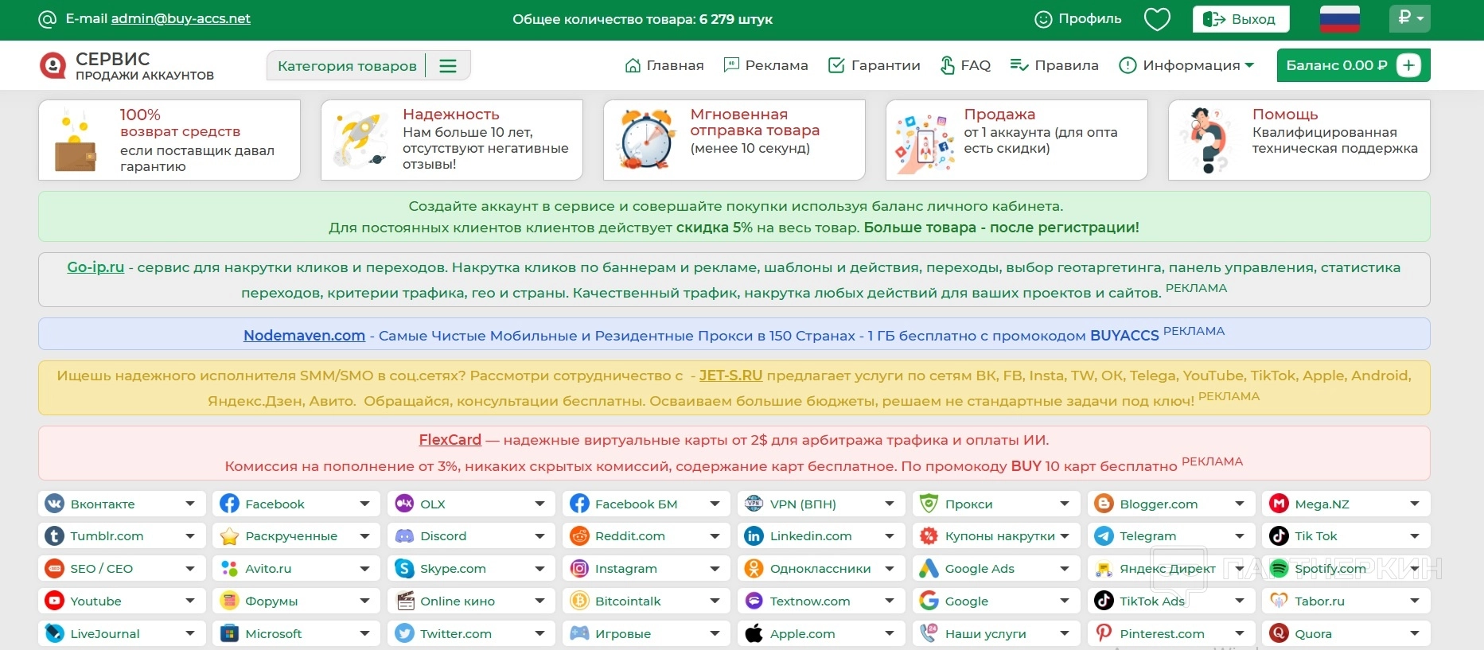Click the red service logo icon
This screenshot has height=650, width=1484.
[53, 65]
